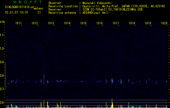Click the observer name Masayuki Kobayashi
This screenshot has height=108, width=170.
tap(97, 3)
